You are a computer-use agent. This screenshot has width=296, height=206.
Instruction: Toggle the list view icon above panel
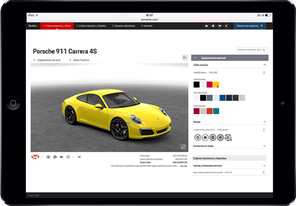(x=185, y=58)
